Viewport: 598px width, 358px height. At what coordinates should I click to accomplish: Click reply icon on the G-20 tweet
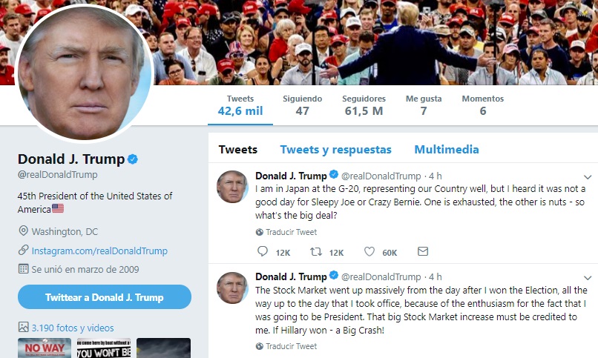[260, 252]
